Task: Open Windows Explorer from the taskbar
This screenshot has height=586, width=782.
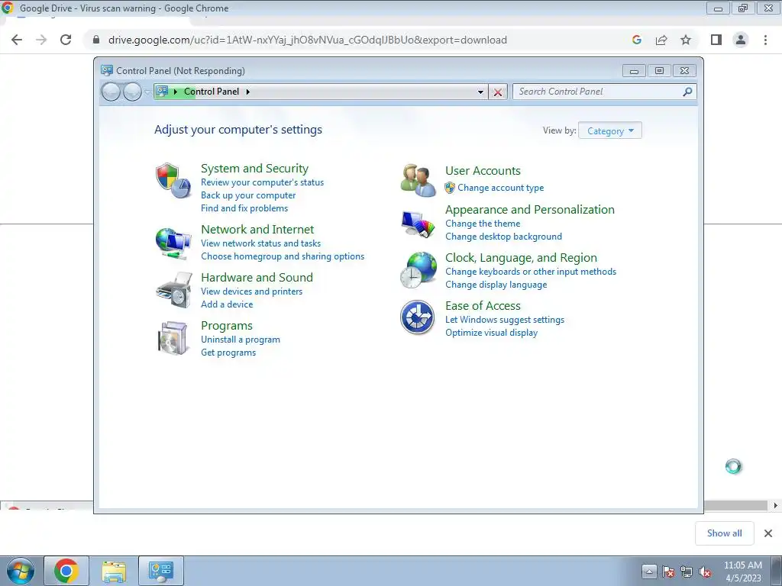Action: [114, 571]
